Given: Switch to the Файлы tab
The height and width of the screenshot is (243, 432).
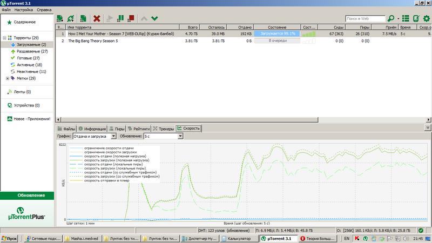Looking at the screenshot, I should 66,129.
